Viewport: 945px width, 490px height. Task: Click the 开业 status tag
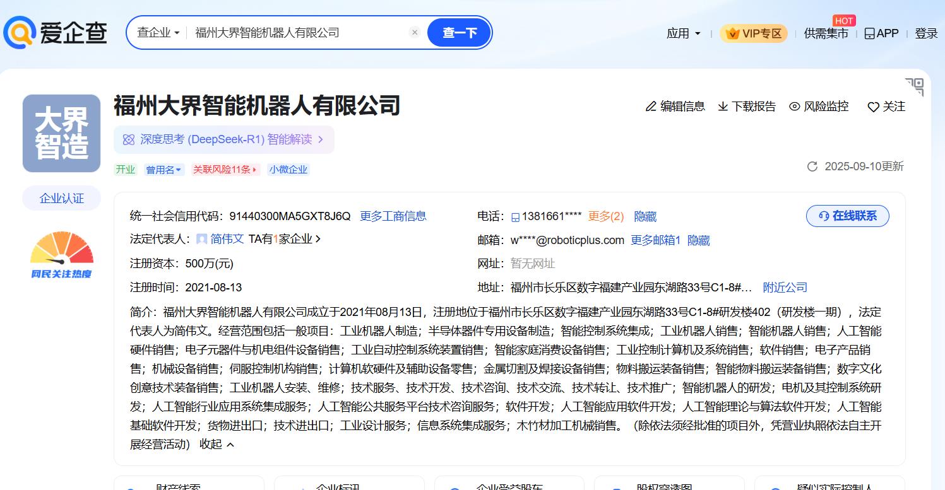[x=125, y=170]
